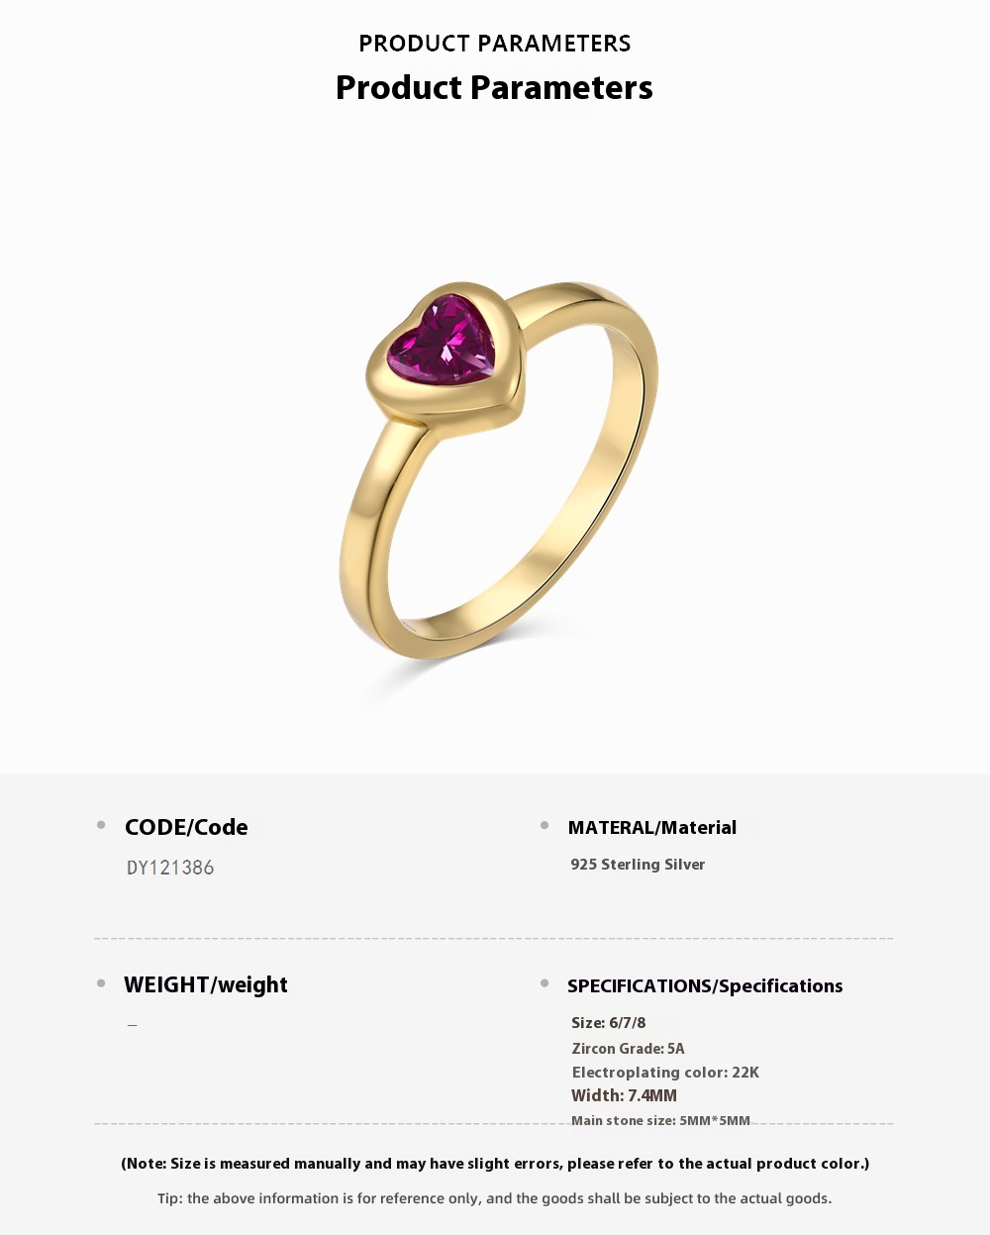Screen dimensions: 990x1235
Task: Click the Zircon Grade: 5A line
Action: coord(628,1048)
